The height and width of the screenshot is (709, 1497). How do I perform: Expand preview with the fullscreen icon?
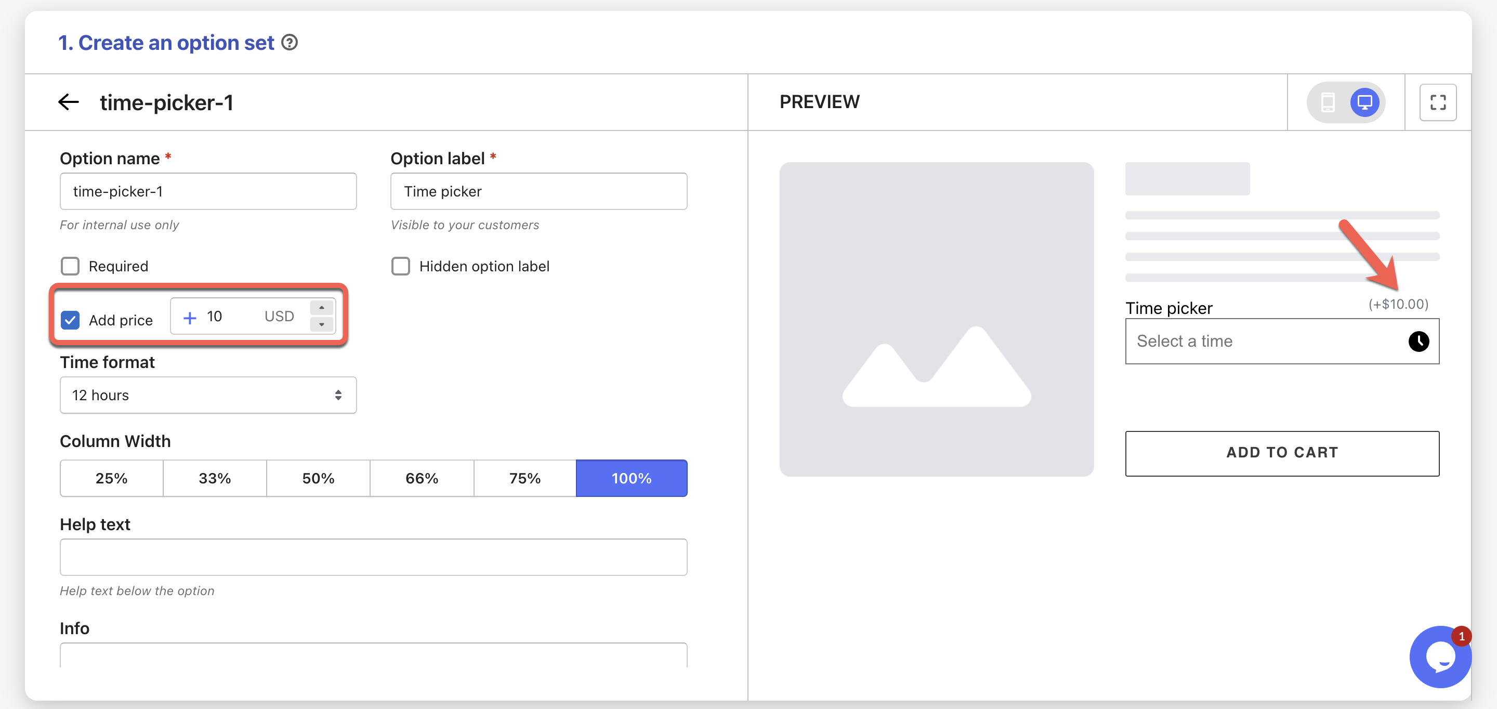pos(1437,102)
